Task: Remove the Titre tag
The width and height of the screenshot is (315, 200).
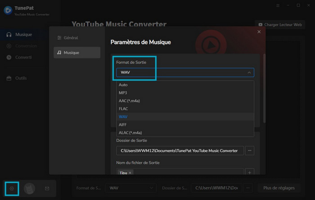Action: pos(130,173)
